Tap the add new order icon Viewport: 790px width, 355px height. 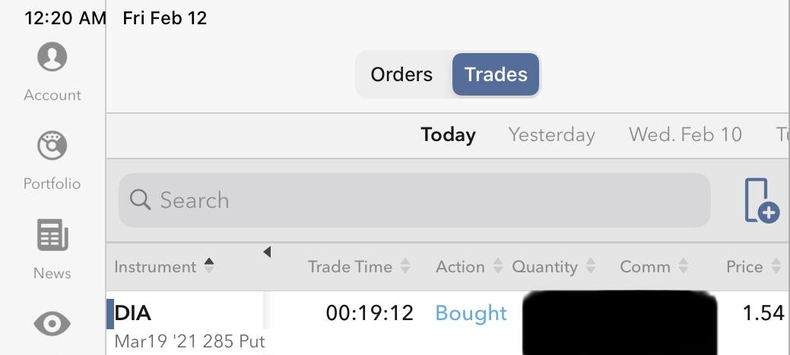[x=762, y=201]
